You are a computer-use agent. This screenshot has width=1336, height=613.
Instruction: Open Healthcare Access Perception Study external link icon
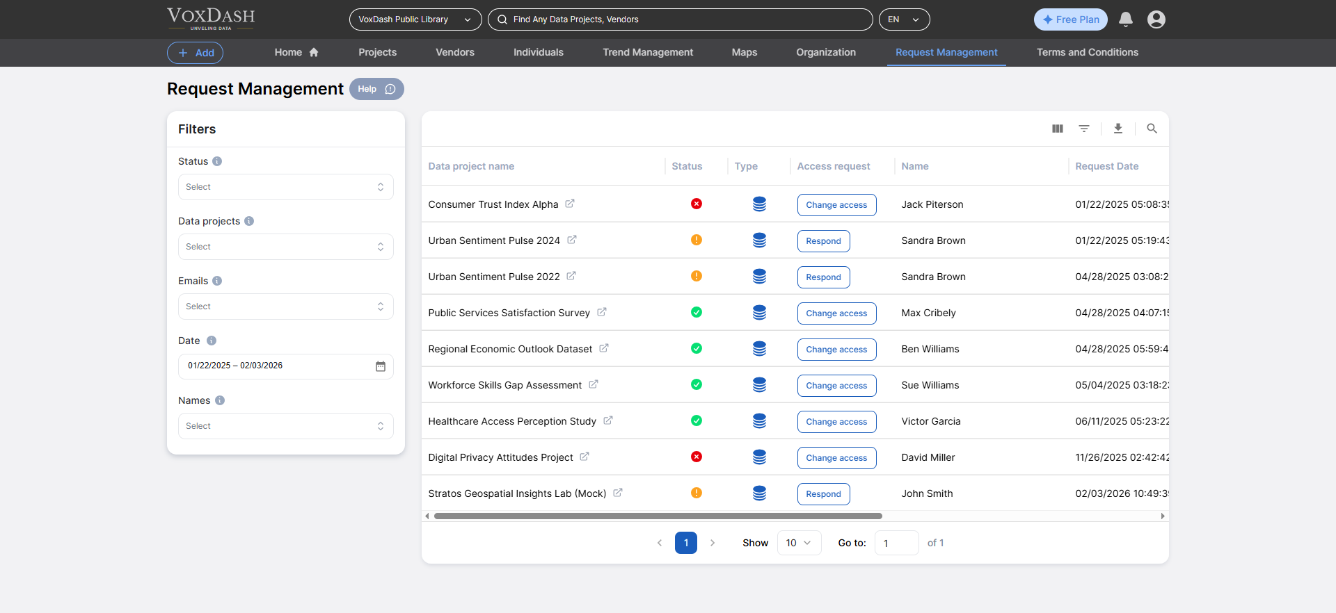tap(607, 420)
